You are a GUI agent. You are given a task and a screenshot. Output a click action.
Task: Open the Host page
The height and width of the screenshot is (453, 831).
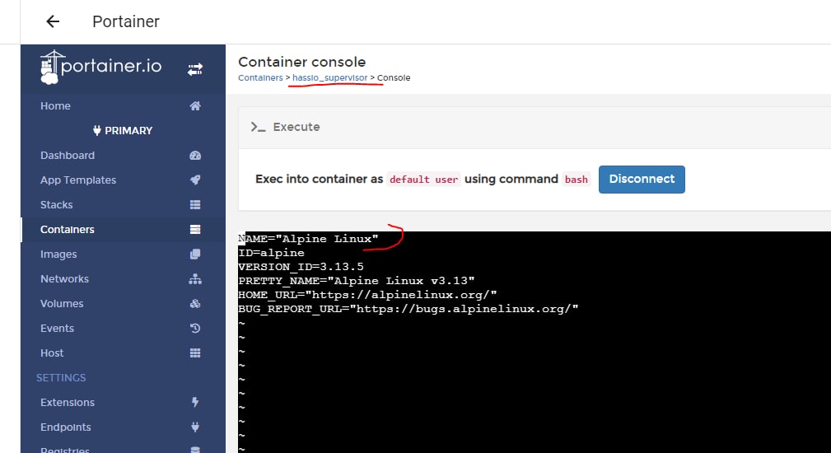pos(51,353)
